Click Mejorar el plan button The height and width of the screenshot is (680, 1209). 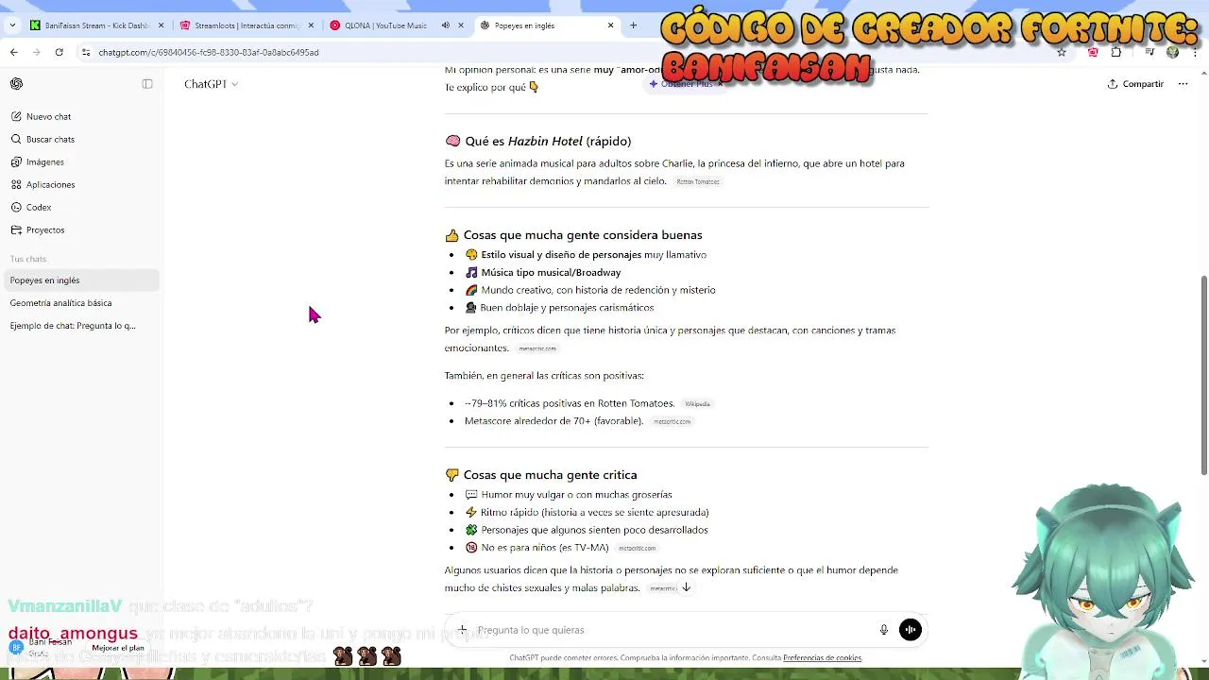(118, 648)
